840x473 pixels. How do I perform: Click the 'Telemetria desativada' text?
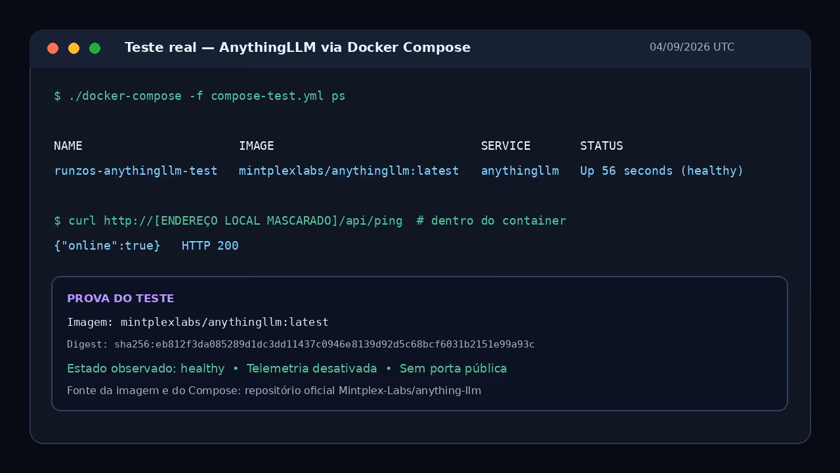312,369
